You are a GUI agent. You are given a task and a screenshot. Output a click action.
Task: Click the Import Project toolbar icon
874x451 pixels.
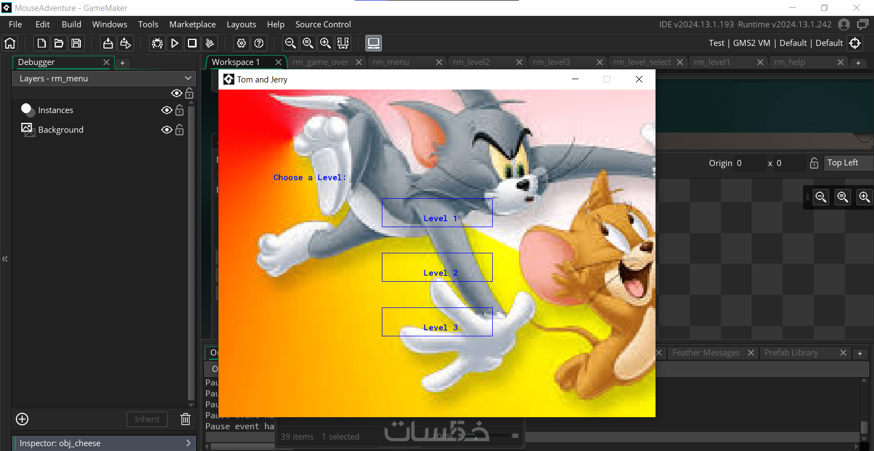(x=108, y=43)
